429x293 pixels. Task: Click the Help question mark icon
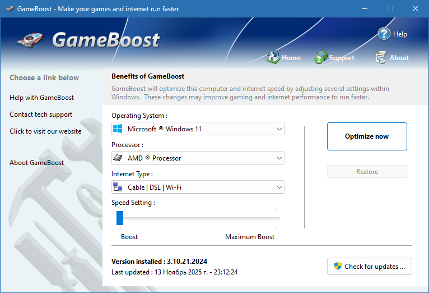[x=384, y=34]
